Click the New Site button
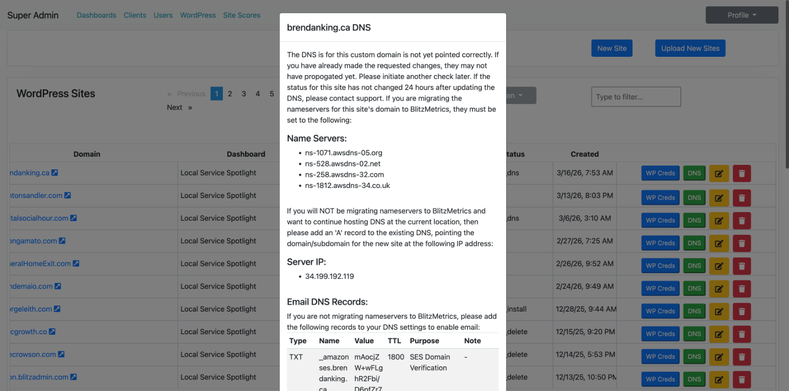 [x=611, y=48]
